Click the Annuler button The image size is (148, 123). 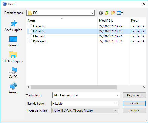134,110
